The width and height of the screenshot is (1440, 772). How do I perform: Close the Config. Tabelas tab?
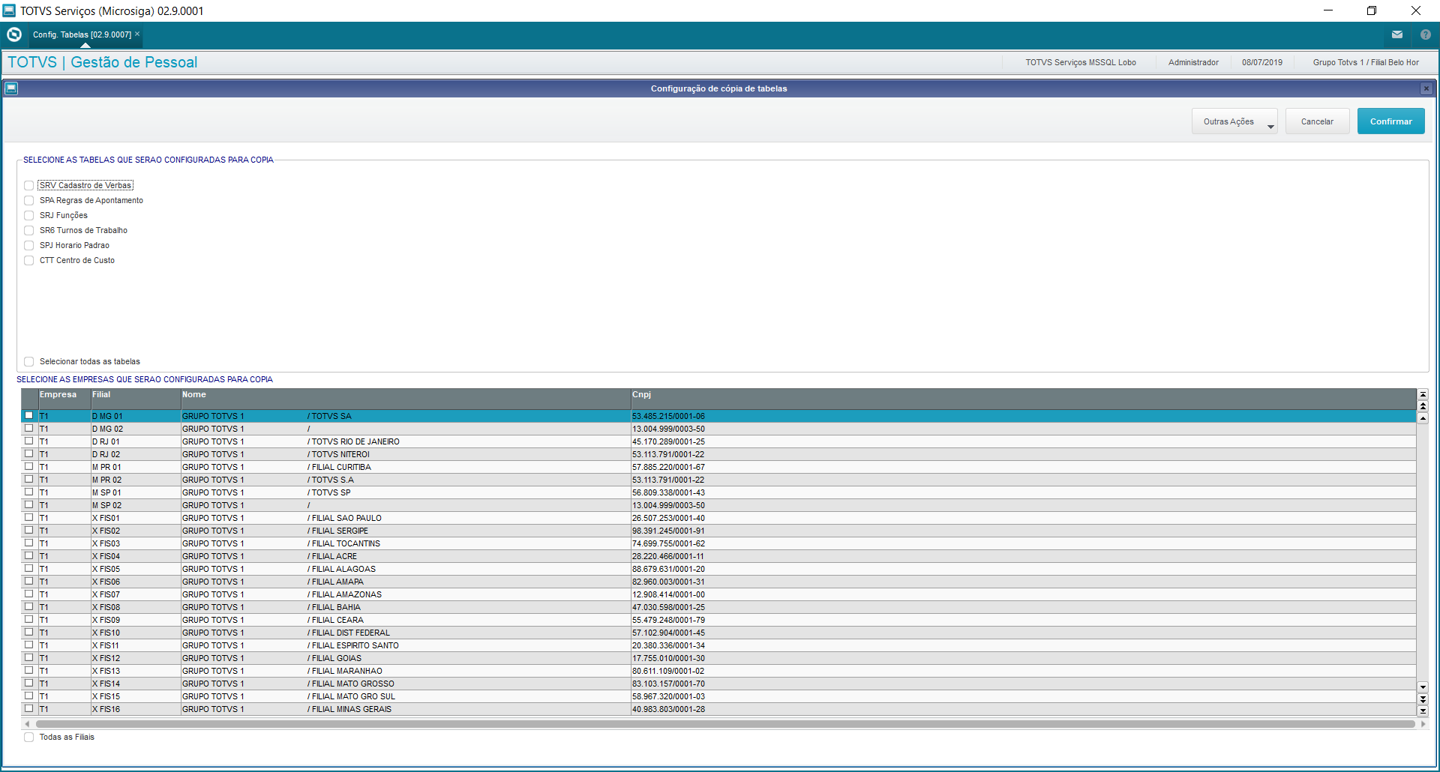pyautogui.click(x=137, y=34)
